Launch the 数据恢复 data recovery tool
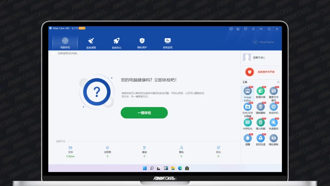Image resolution: width=330 pixels, height=186 pixels. [x=260, y=91]
